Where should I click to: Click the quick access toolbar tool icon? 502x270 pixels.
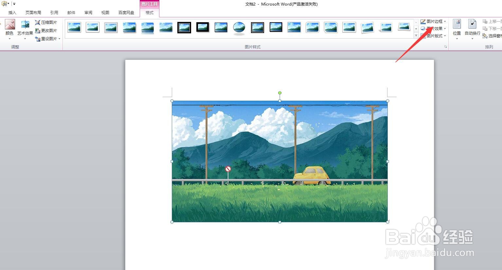coord(4,4)
